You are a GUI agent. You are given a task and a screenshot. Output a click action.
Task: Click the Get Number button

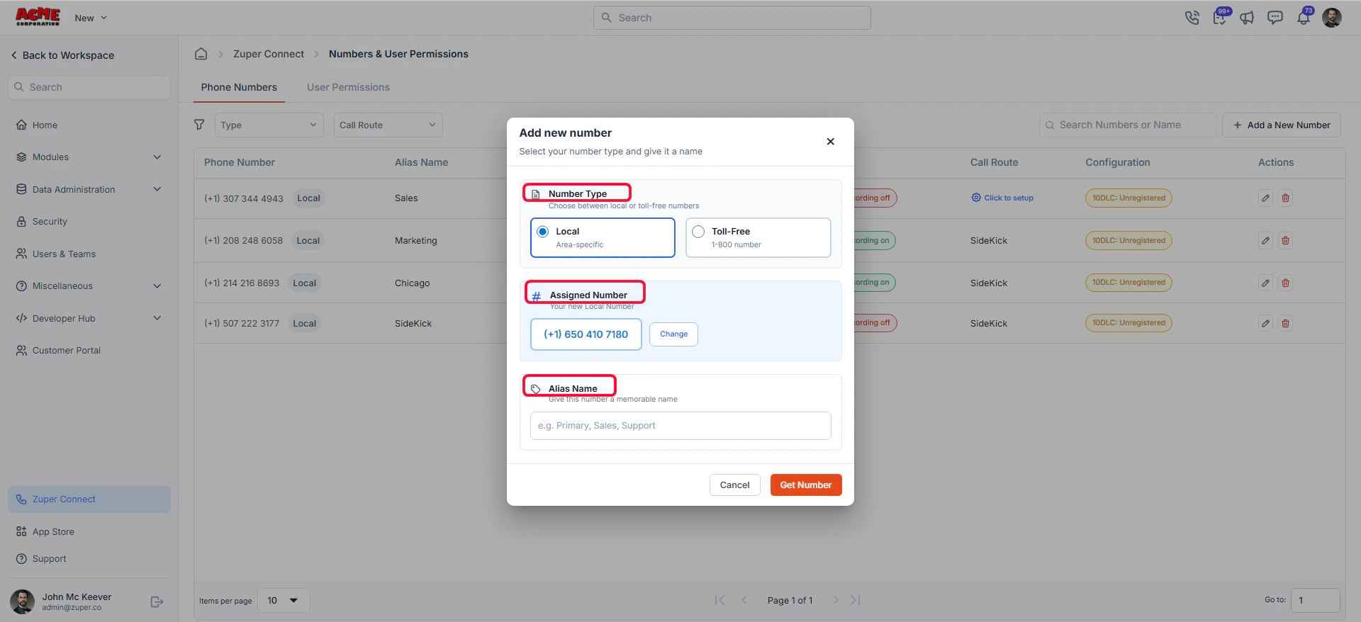click(x=806, y=485)
